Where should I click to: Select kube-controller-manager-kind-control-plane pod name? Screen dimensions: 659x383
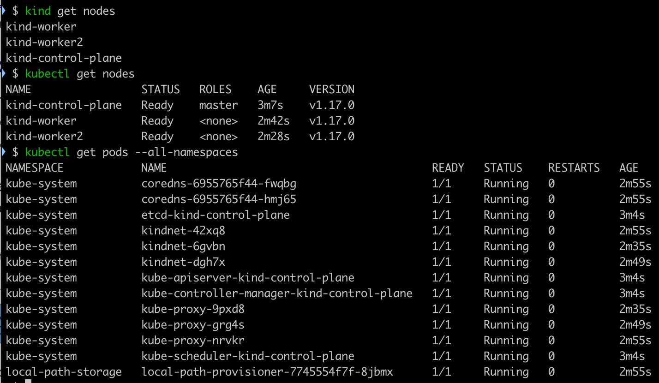277,293
